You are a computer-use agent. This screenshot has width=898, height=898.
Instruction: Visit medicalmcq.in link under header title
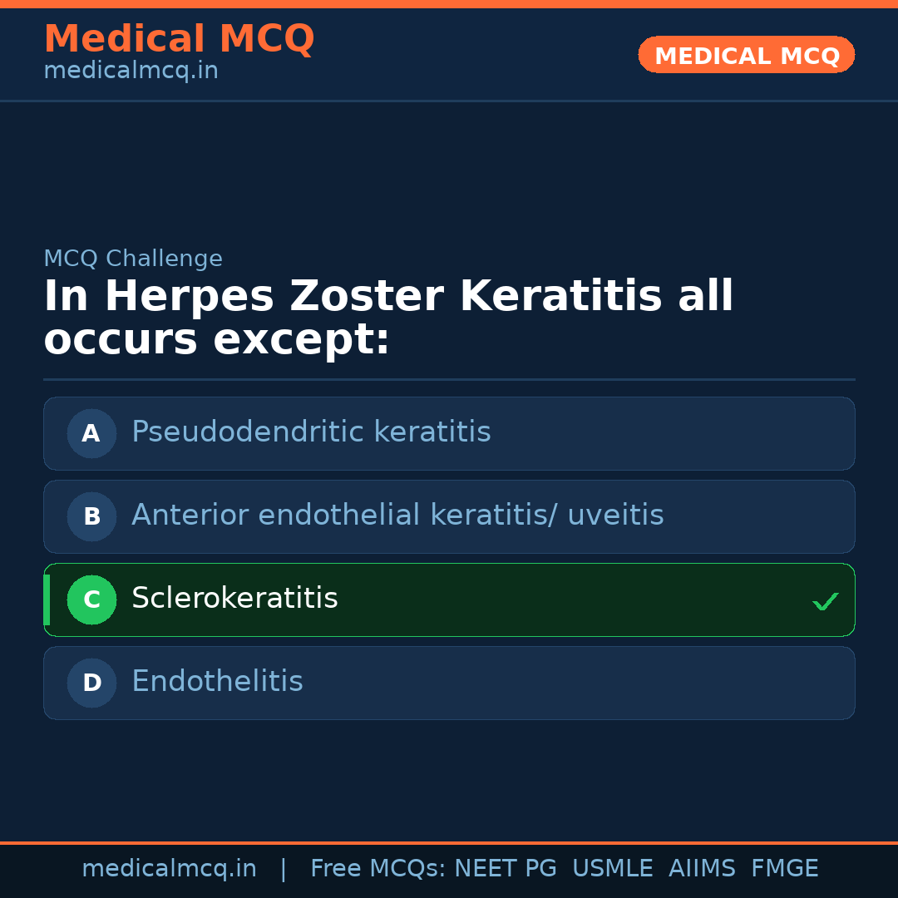pyautogui.click(x=131, y=72)
